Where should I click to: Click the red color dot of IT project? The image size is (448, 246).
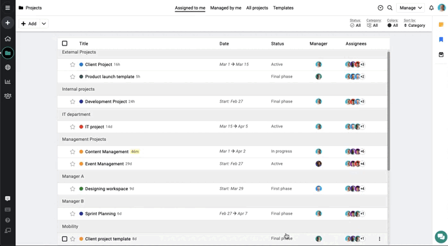coord(81,127)
